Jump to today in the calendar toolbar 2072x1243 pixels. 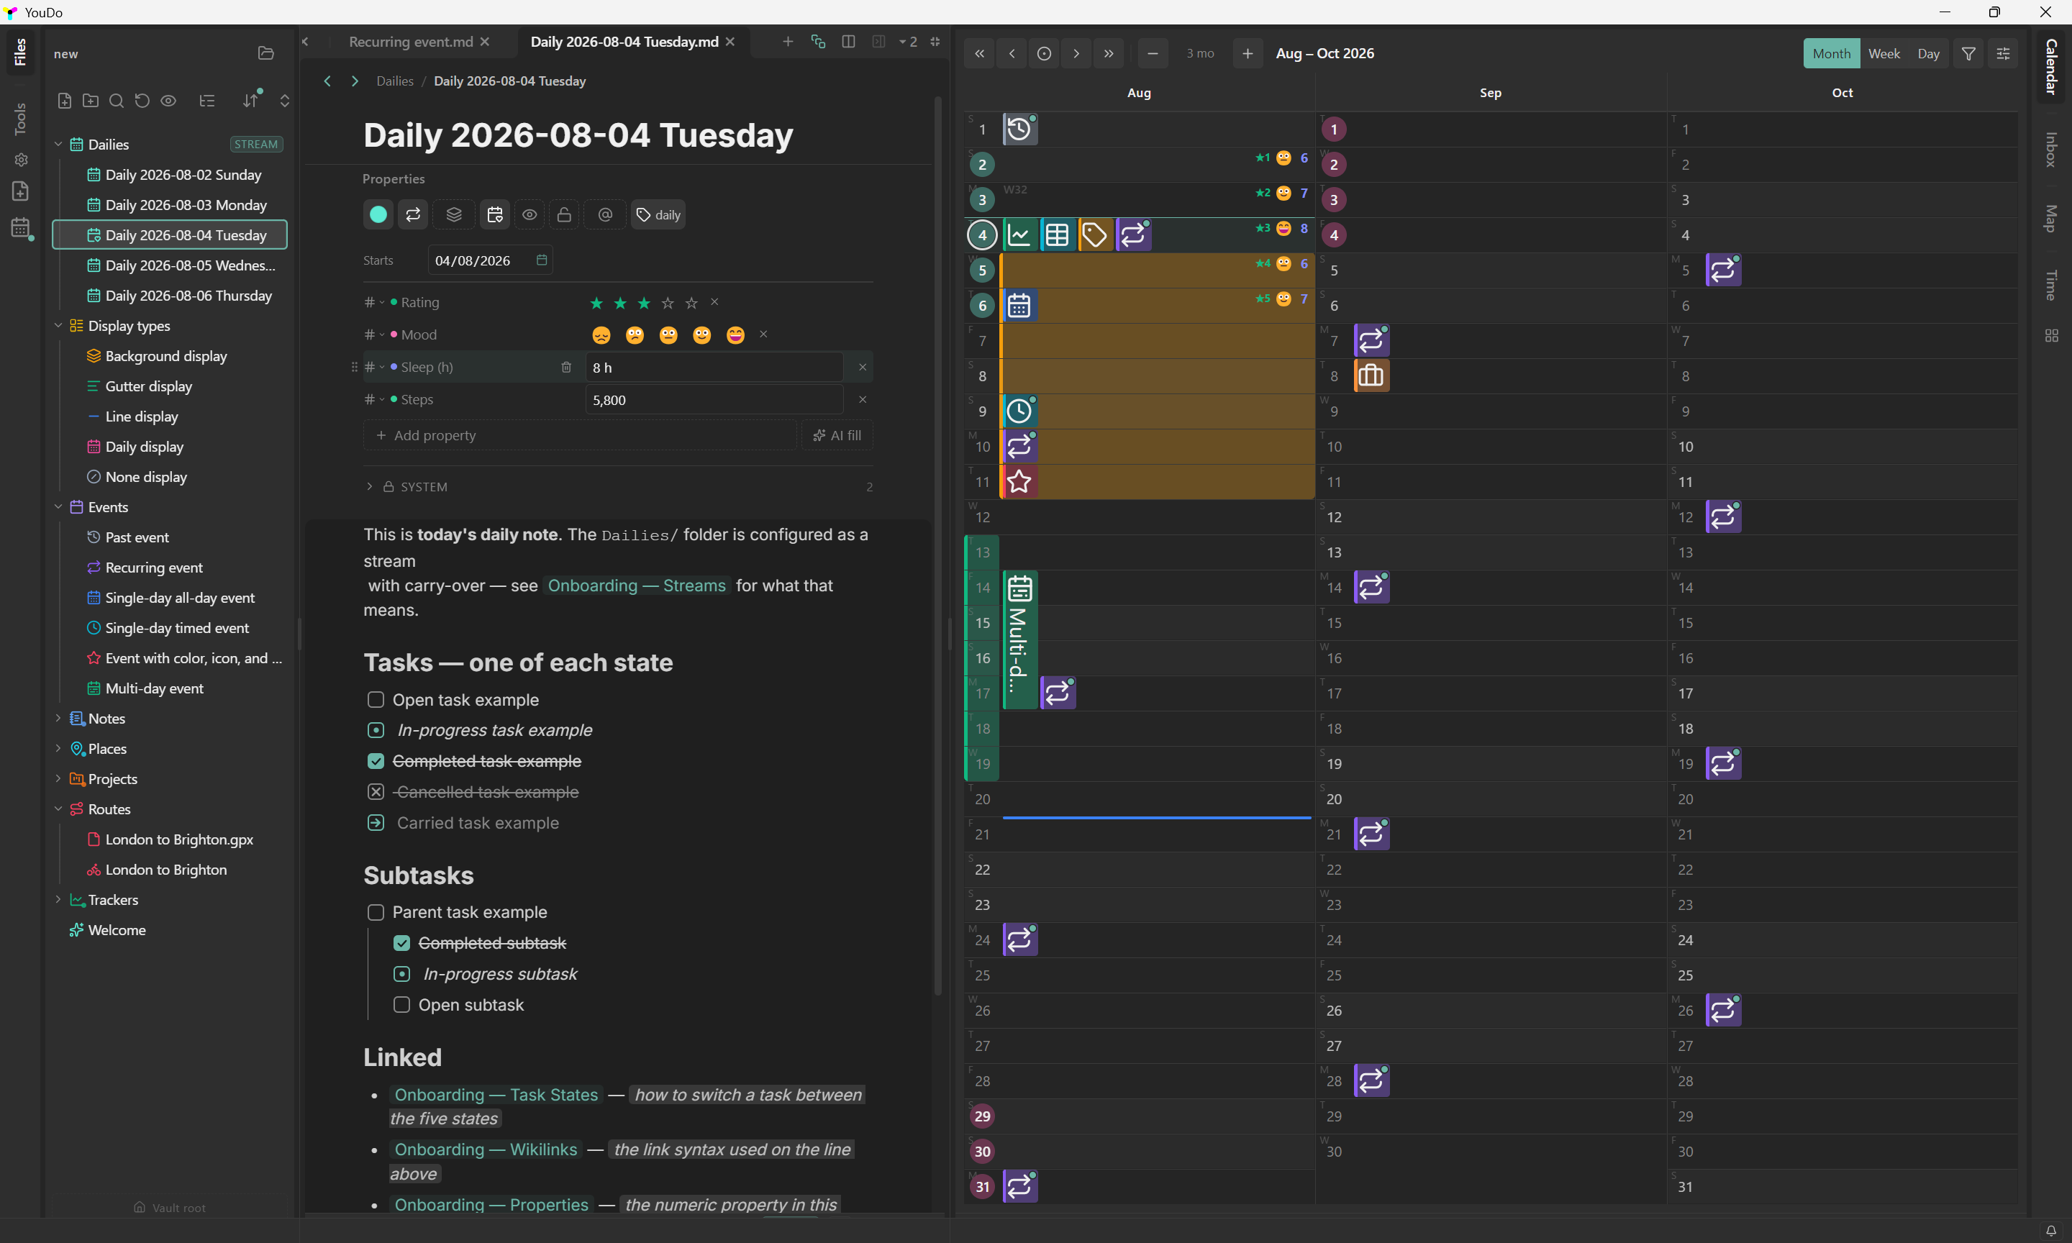[1043, 54]
